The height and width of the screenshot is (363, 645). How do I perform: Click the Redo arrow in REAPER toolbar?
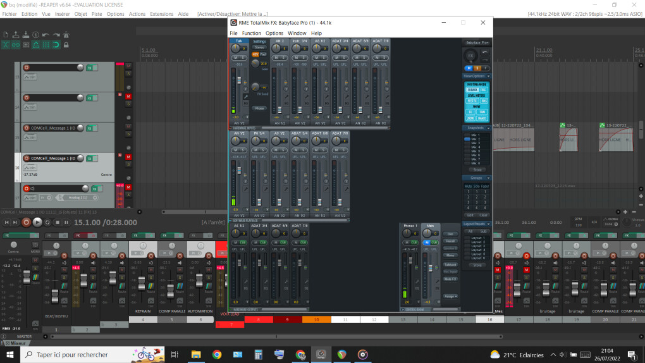click(56, 35)
